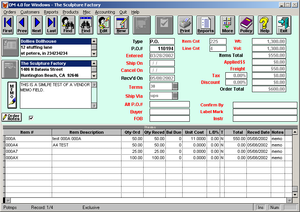Click the Ship On date field

162,63
